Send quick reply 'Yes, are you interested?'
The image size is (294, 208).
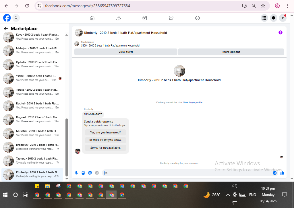105,133
